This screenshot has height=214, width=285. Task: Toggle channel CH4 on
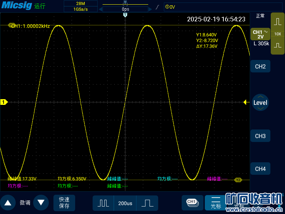260,169
